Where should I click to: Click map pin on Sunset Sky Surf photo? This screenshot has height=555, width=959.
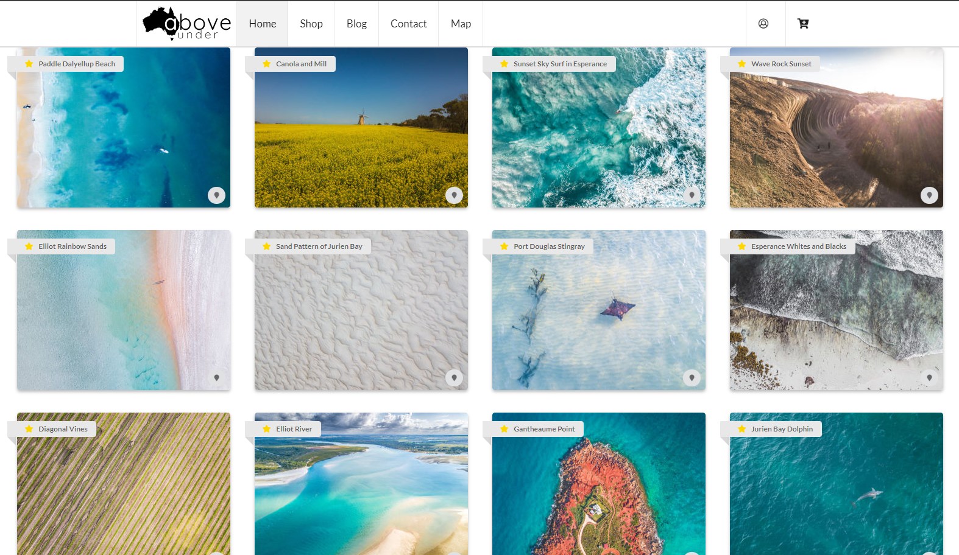click(x=692, y=195)
